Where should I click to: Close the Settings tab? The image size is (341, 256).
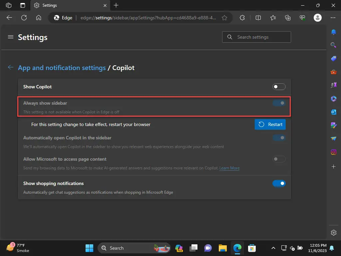click(x=105, y=5)
